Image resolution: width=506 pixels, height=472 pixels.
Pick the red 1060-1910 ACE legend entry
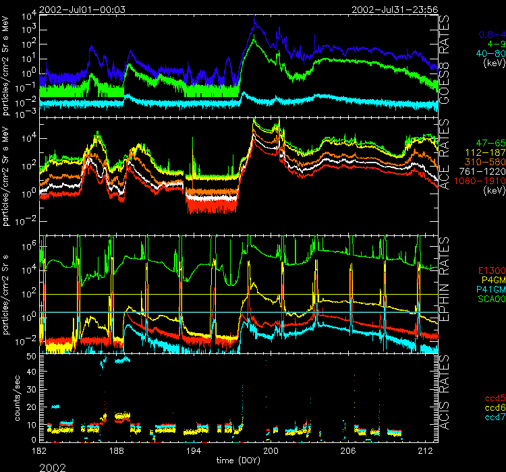(x=482, y=181)
